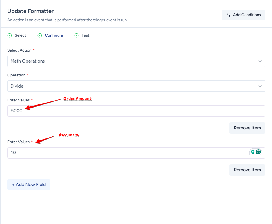This screenshot has width=272, height=224.
Task: Open the Grammarly G icon in discount field
Action: coord(258,152)
